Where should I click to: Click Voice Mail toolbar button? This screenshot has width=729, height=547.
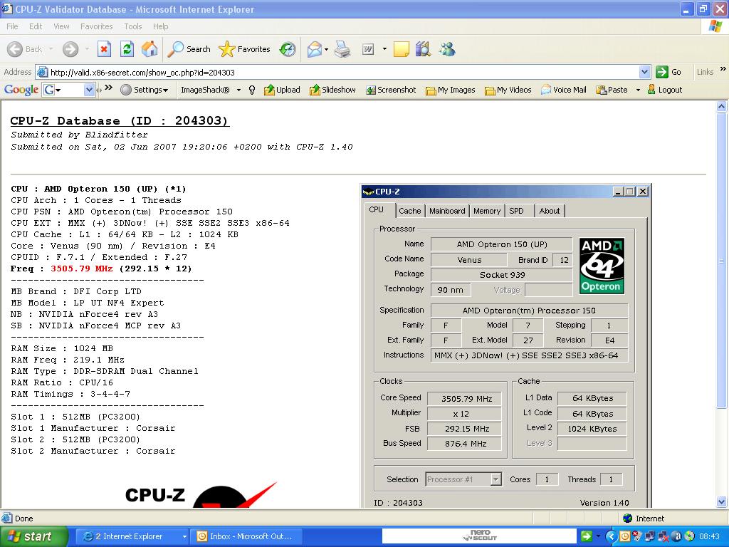[x=564, y=90]
